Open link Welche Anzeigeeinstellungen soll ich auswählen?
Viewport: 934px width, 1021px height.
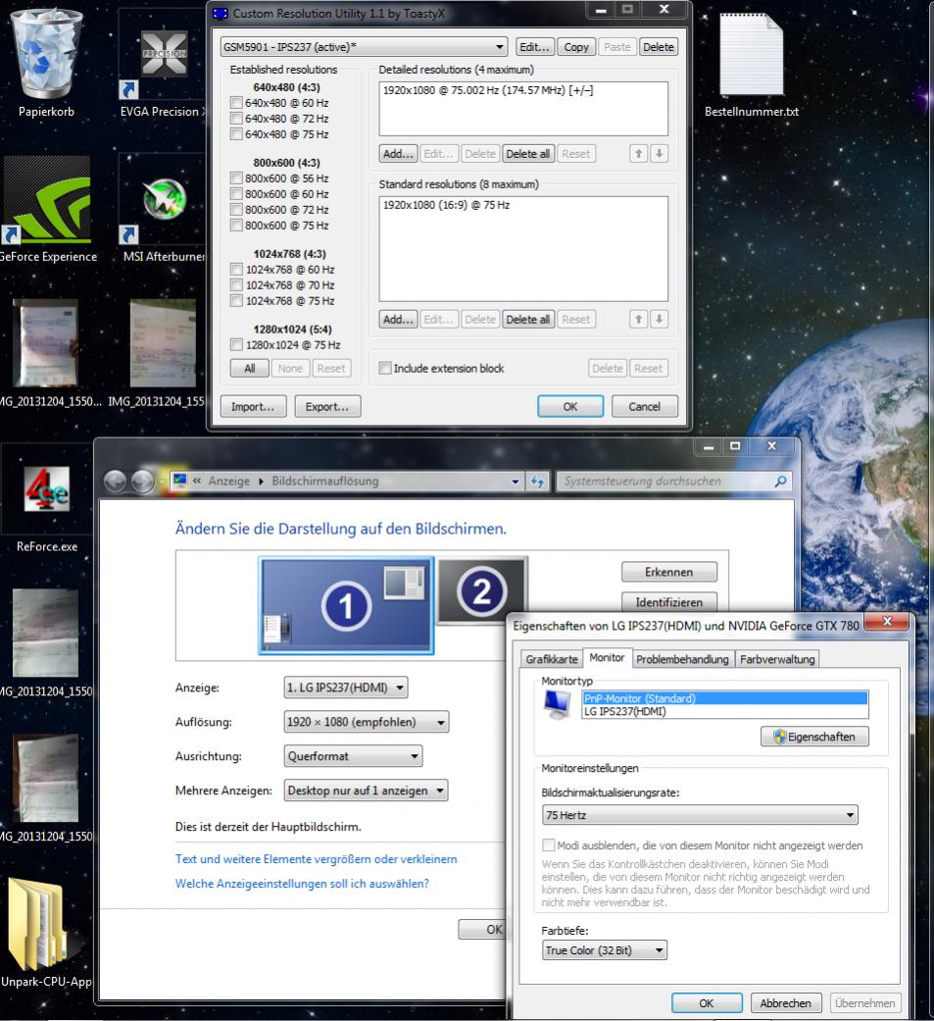[302, 884]
